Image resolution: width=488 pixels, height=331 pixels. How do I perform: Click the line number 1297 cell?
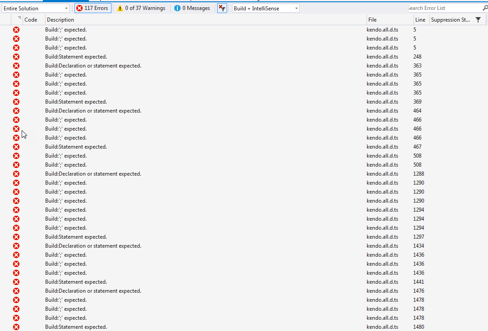(418, 237)
